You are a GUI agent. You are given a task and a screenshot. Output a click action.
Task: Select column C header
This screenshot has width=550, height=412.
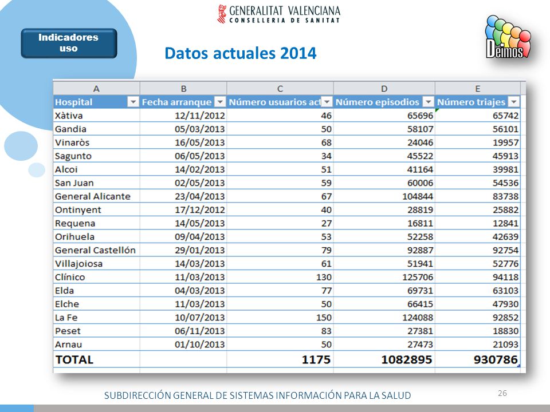pyautogui.click(x=280, y=89)
